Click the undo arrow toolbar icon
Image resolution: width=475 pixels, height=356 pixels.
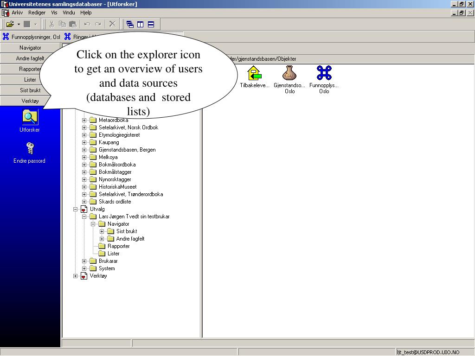tap(87, 24)
